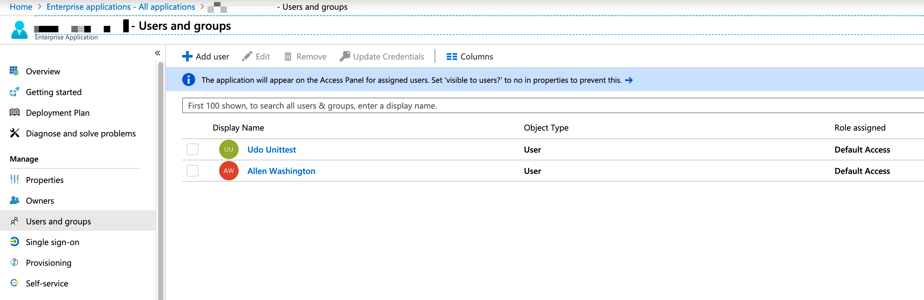Click the Add user button label
This screenshot has height=300, width=924.
[x=212, y=57]
